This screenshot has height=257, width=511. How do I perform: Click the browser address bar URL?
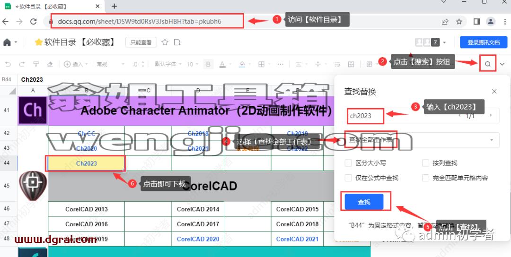pos(140,21)
